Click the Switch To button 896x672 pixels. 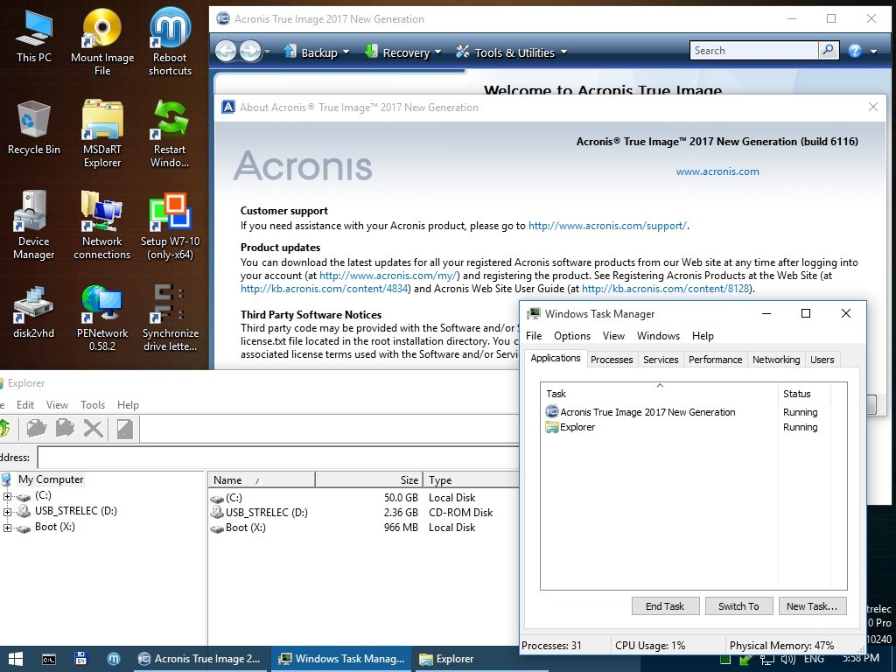[x=738, y=606]
